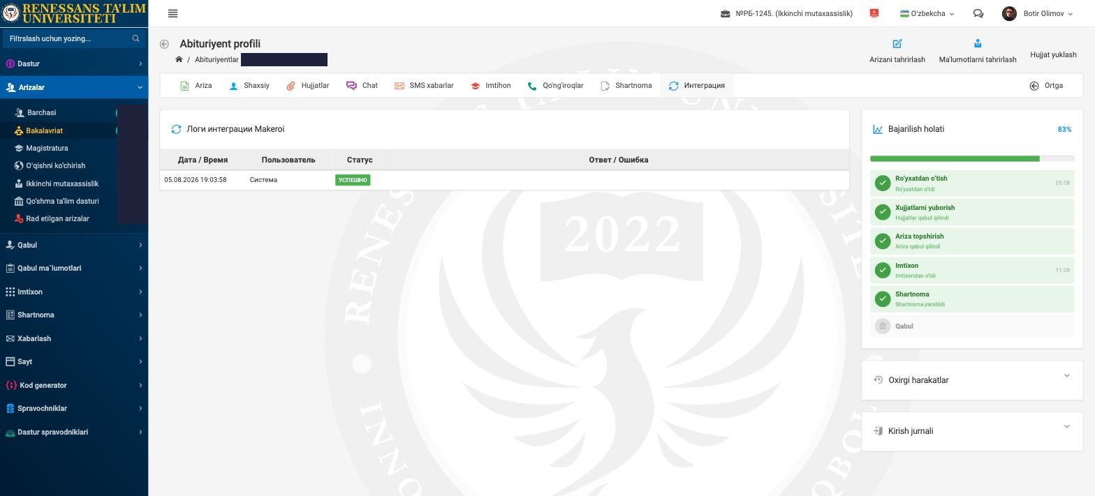Screen dimensions: 1095x496
Task: Click the Makeroi logs refresh icon
Action: click(x=176, y=129)
